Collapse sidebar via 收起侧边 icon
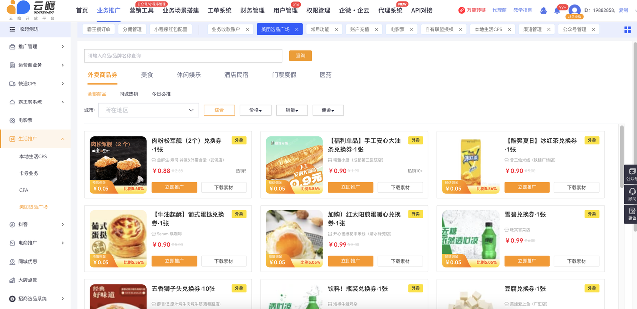 click(12, 29)
